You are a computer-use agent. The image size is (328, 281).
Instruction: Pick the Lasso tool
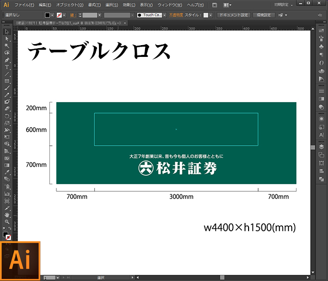click(7, 53)
